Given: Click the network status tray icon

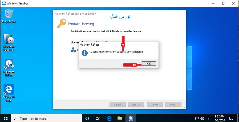Looking at the screenshot, I should 197,118.
